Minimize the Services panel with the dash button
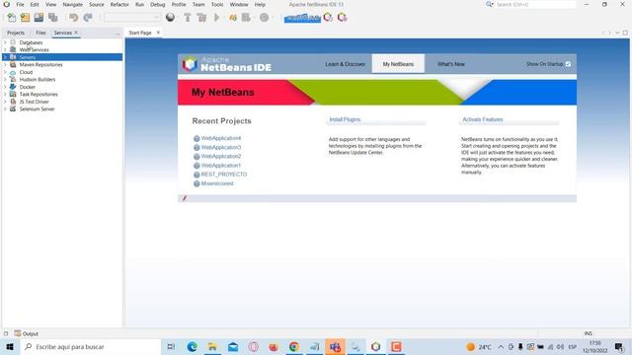Image resolution: width=632 pixels, height=355 pixels. click(x=118, y=33)
